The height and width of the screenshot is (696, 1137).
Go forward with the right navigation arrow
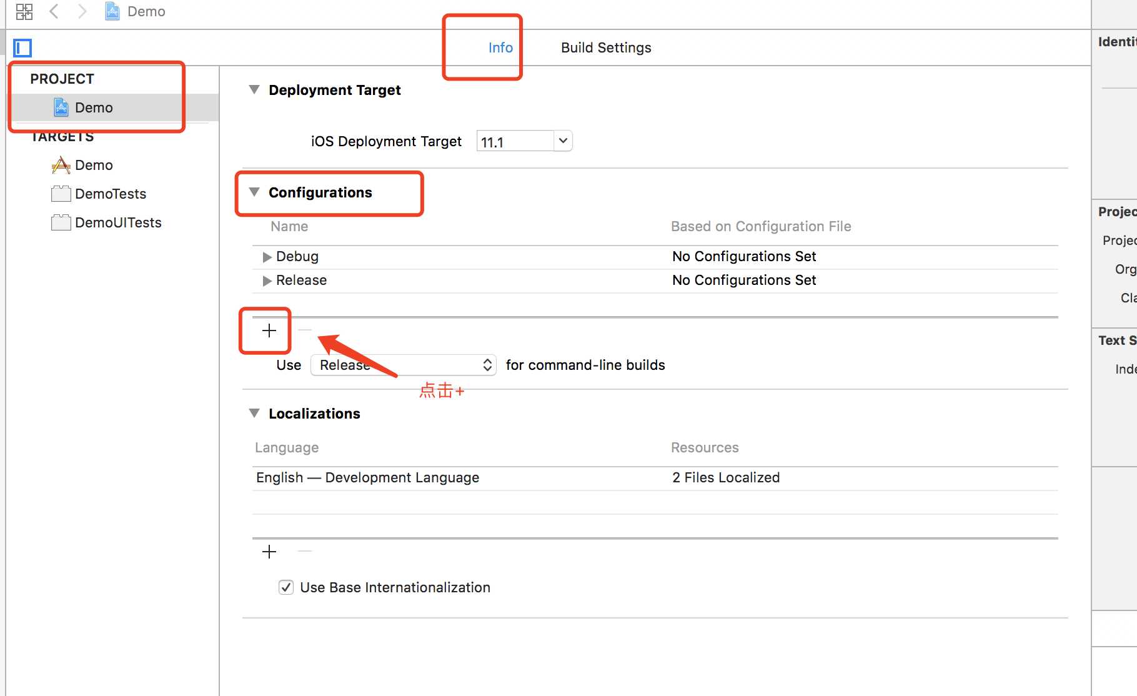coord(82,11)
